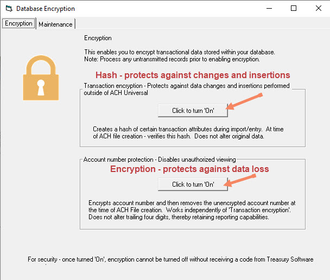This screenshot has width=330, height=280.
Task: Click the hash creation description paragraph
Action: tap(188, 132)
